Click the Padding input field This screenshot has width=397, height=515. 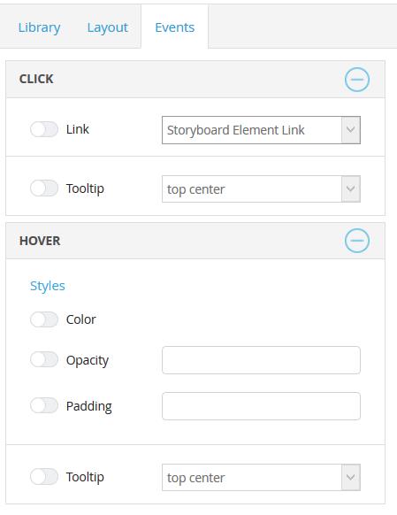click(261, 406)
